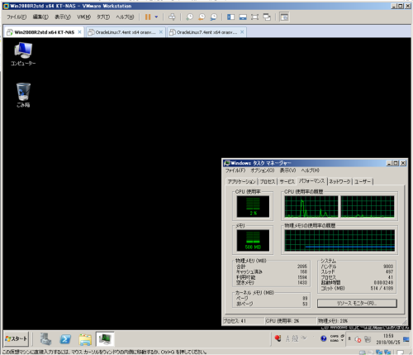This screenshot has width=413, height=355.
Task: Click the Send Ctrl+Alt+Del toolbar icon
Action: tap(172, 17)
